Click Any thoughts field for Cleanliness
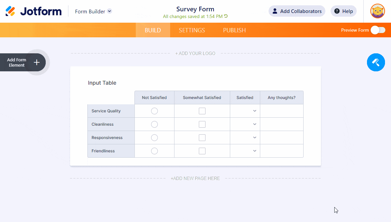This screenshot has height=222, width=391. 282,124
